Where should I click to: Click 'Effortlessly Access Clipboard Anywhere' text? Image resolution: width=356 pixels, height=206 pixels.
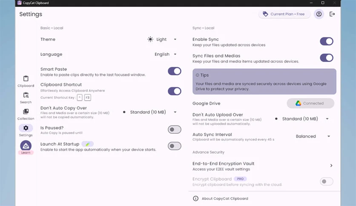[x=73, y=91]
